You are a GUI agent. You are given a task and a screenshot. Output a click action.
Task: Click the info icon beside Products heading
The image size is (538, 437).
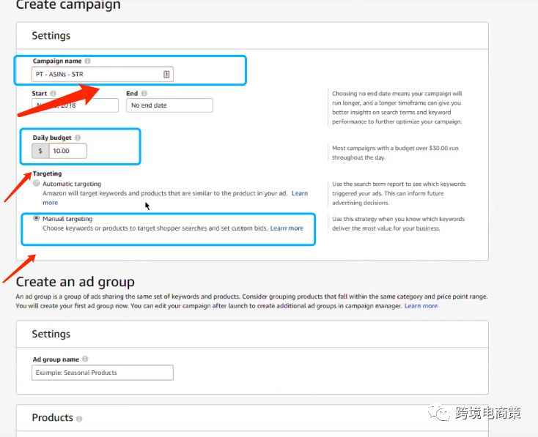pyautogui.click(x=79, y=419)
